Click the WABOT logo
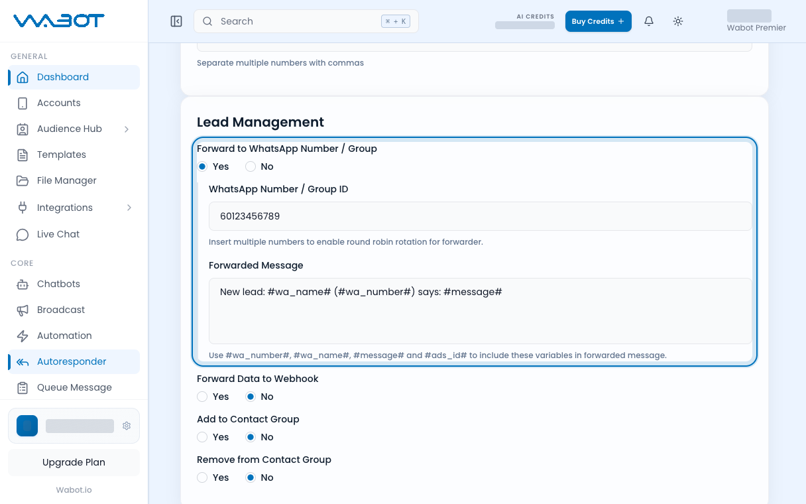806x504 pixels. point(59,21)
